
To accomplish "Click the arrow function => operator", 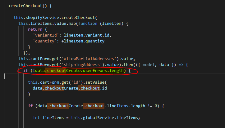I will point(181,65).
